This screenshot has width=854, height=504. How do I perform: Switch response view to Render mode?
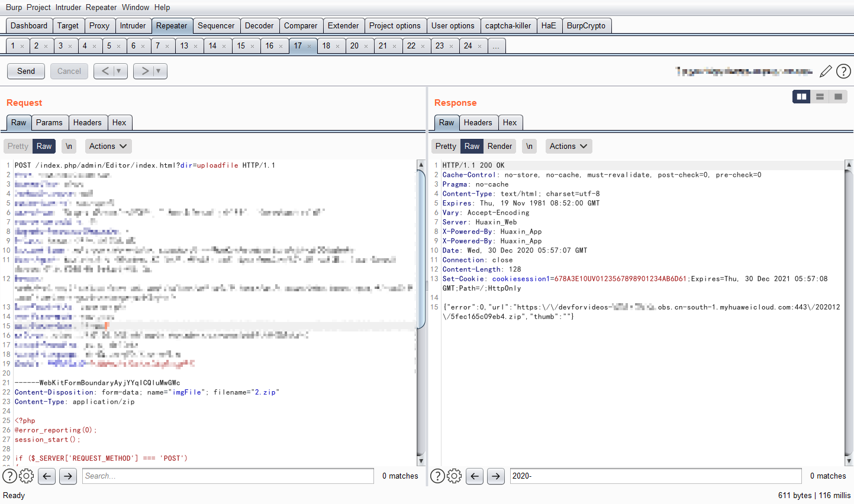pyautogui.click(x=499, y=147)
